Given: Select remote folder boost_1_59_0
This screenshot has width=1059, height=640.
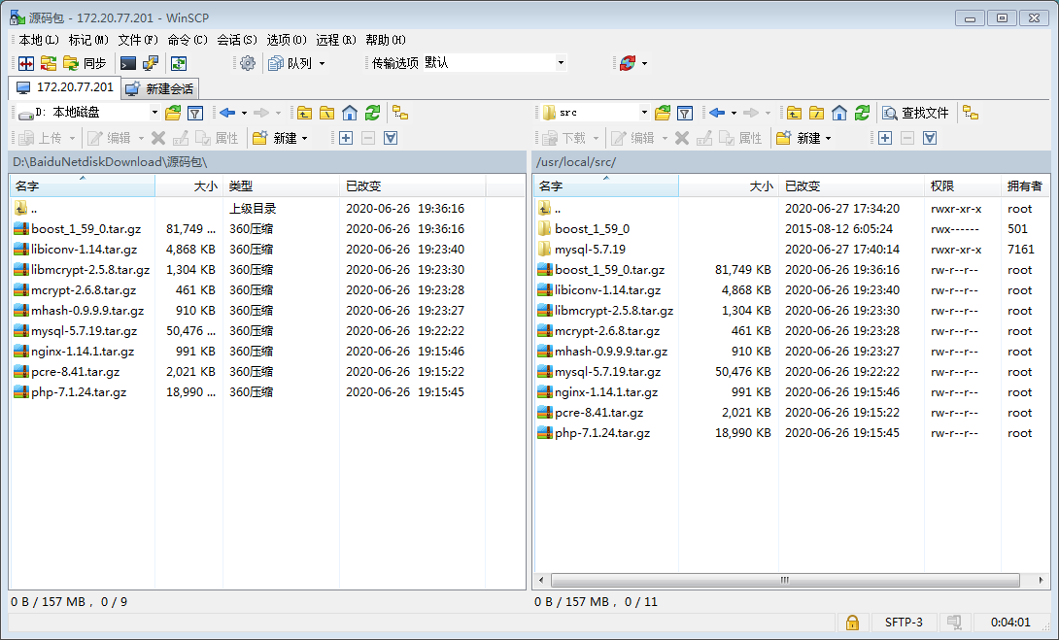Looking at the screenshot, I should pyautogui.click(x=592, y=229).
